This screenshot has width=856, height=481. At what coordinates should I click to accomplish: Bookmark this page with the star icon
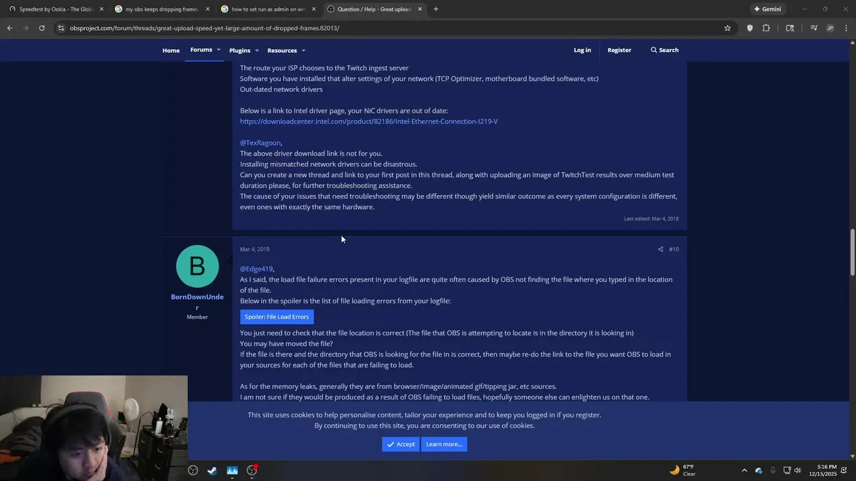(728, 28)
